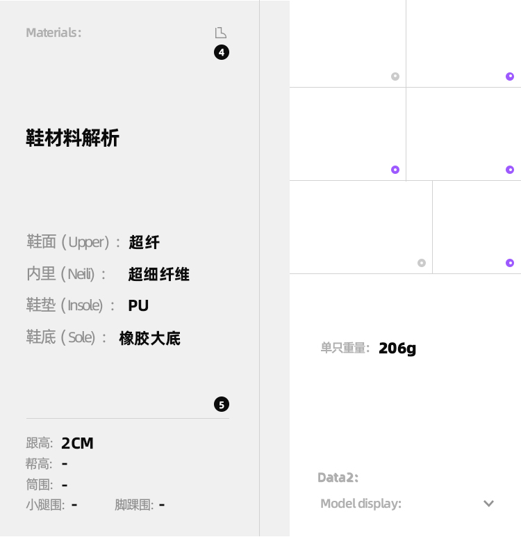The width and height of the screenshot is (521, 537).
Task: Click the 脚踝围 label
Action: click(134, 505)
